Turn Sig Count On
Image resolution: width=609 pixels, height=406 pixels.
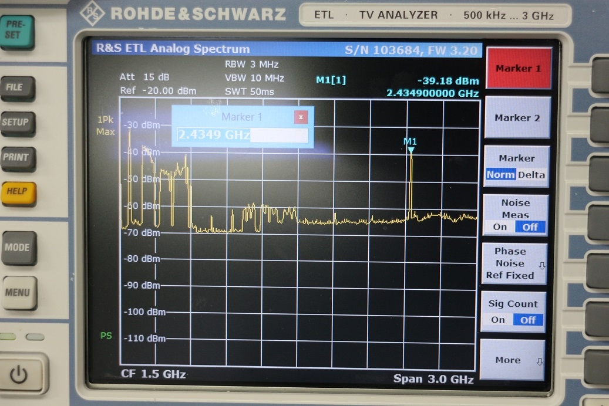click(497, 320)
